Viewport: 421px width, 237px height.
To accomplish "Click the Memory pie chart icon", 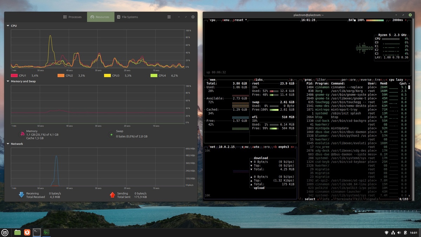I will (x=22, y=134).
